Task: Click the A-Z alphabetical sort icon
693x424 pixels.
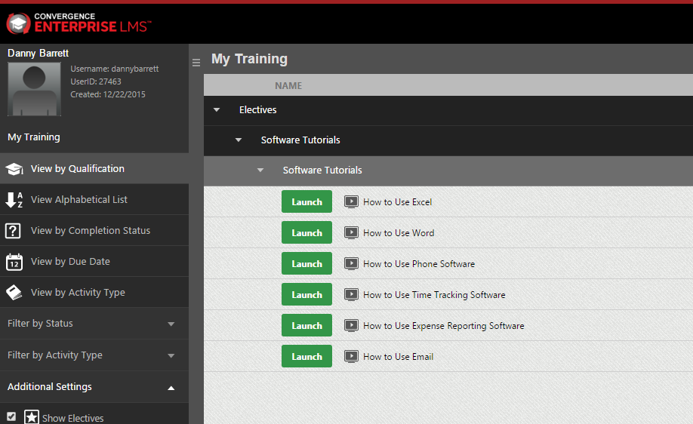Action: [14, 200]
